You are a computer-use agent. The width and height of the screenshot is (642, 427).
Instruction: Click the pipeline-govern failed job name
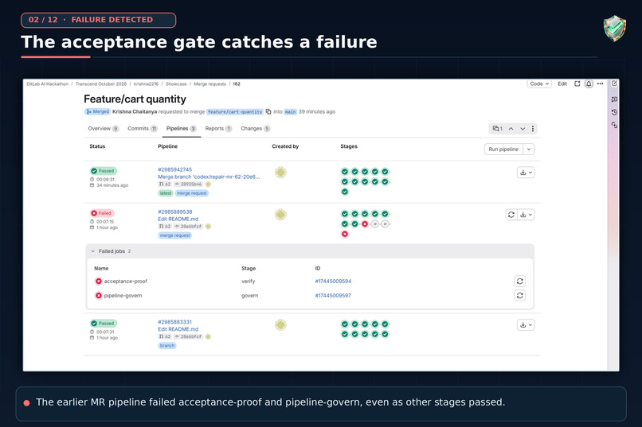(x=123, y=296)
